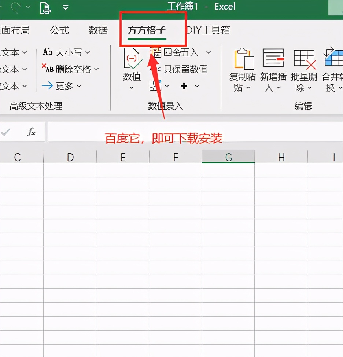Viewport: 343px width, 357px height.
Task: Select the 四舍五入 rounding icon
Action: [x=156, y=52]
